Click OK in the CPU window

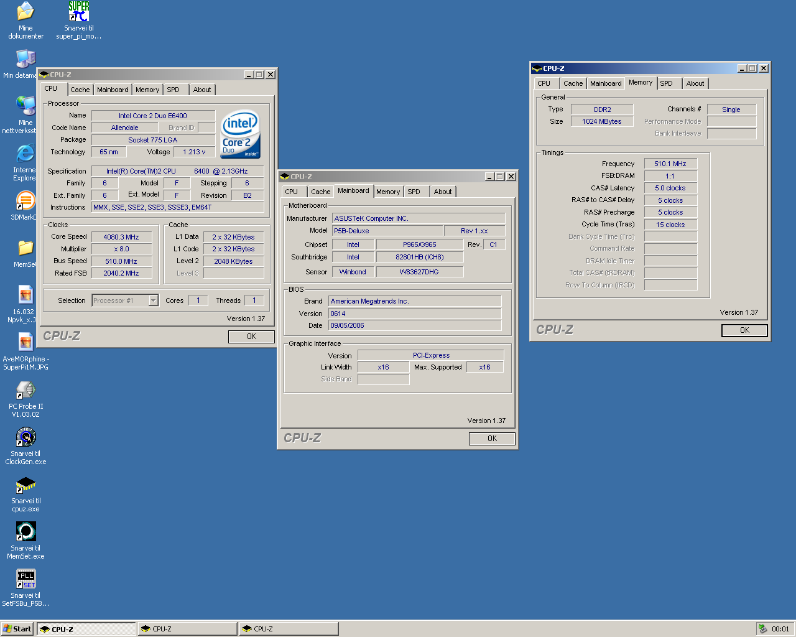click(251, 337)
